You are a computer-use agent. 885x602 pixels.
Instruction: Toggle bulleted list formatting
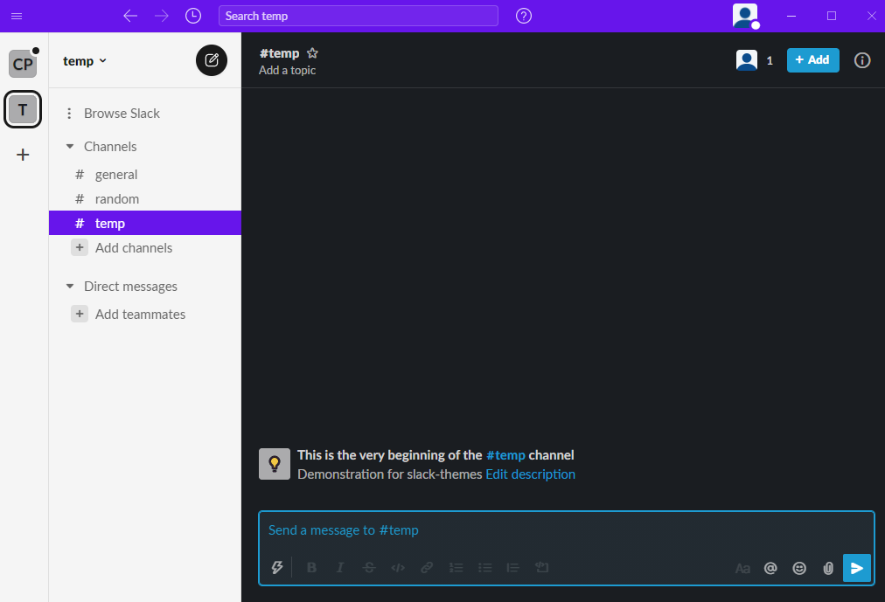tap(484, 568)
